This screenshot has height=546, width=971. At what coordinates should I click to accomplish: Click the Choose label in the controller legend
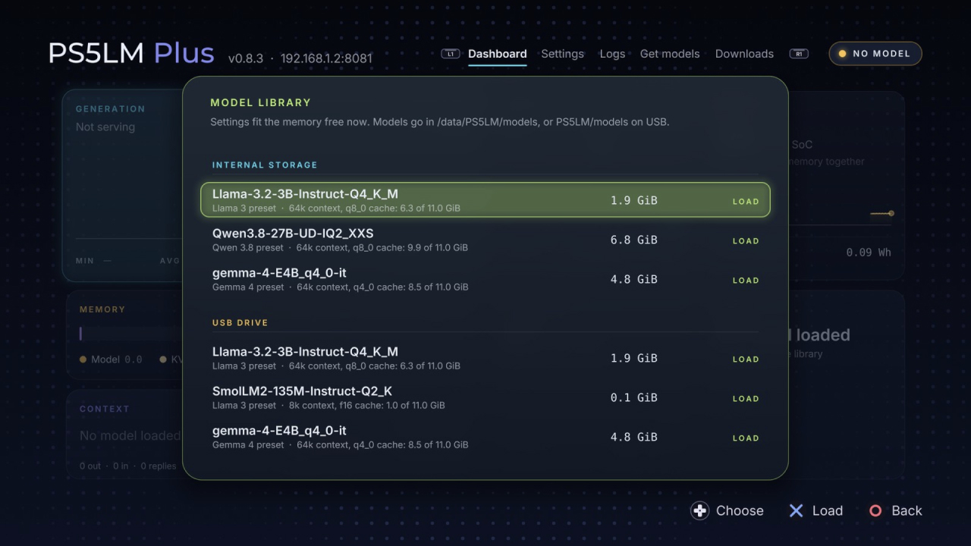point(740,510)
